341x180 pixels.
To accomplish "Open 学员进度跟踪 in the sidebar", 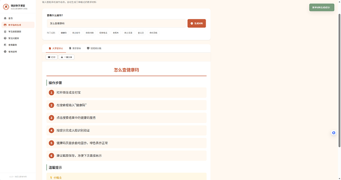I will (x=18, y=32).
